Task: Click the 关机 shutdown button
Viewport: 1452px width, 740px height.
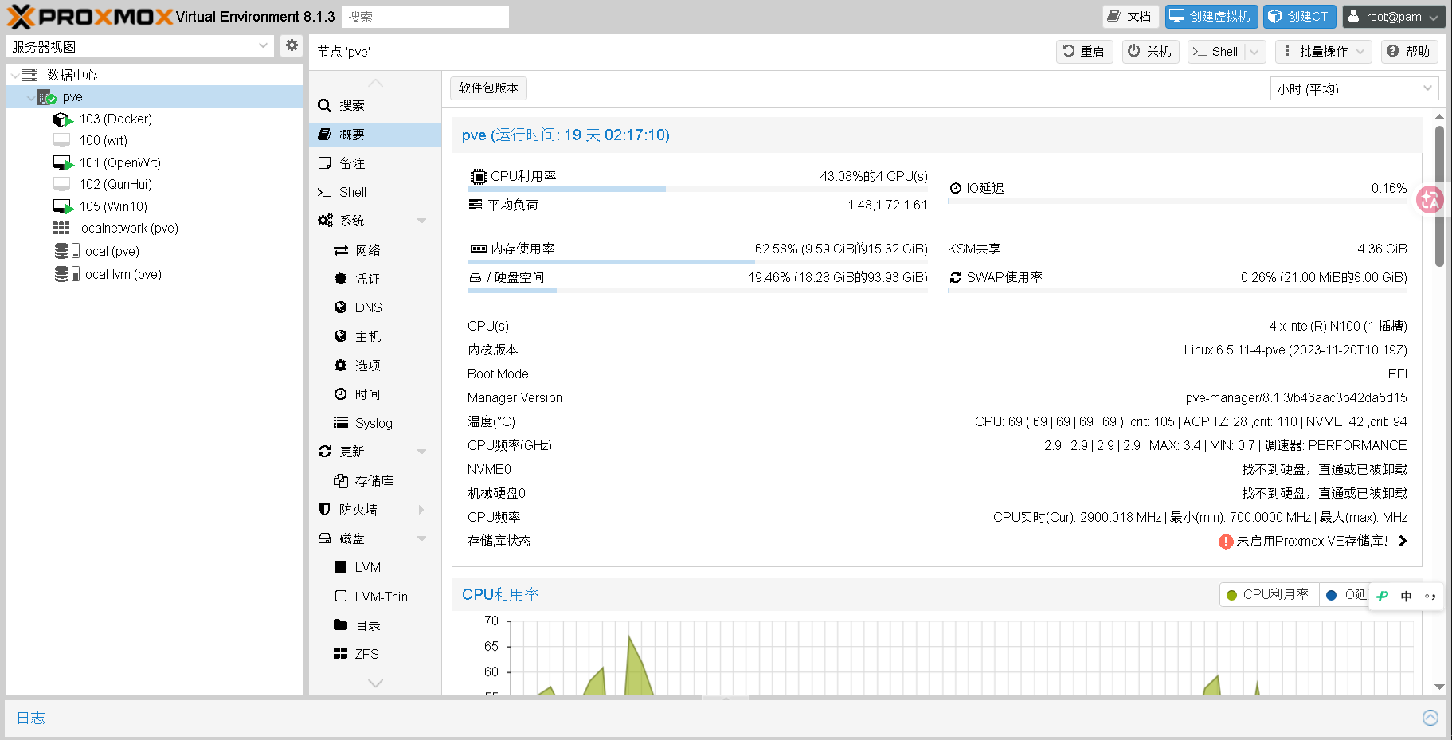Action: [x=1150, y=52]
